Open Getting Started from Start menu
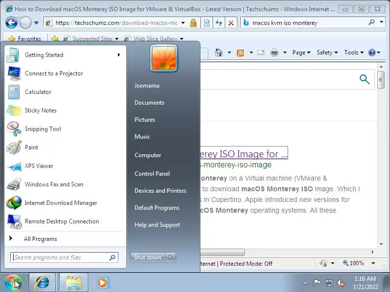The width and height of the screenshot is (390, 292). (64, 55)
